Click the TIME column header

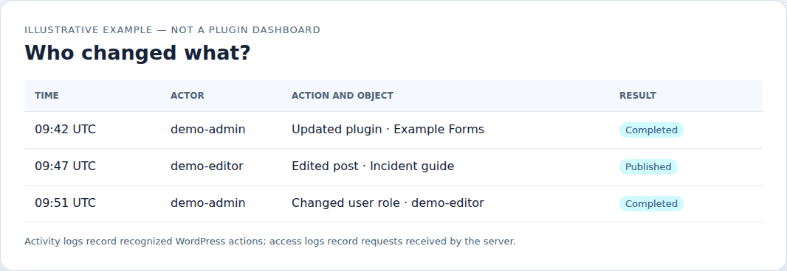[47, 96]
